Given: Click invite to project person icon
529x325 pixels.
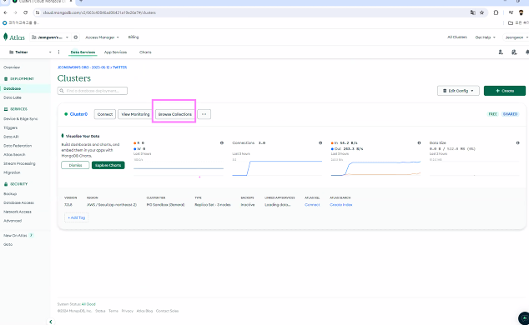Looking at the screenshot, I should coord(501,52).
